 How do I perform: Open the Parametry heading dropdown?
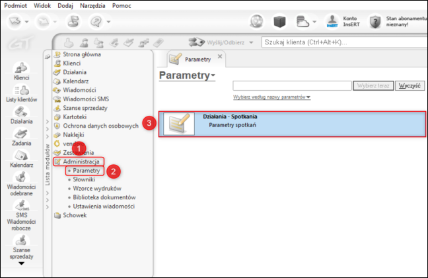[187, 75]
